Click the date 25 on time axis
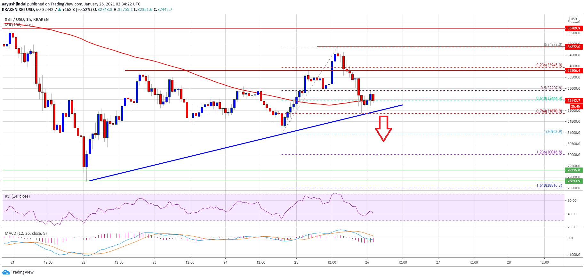585x278 pixels. point(296,262)
